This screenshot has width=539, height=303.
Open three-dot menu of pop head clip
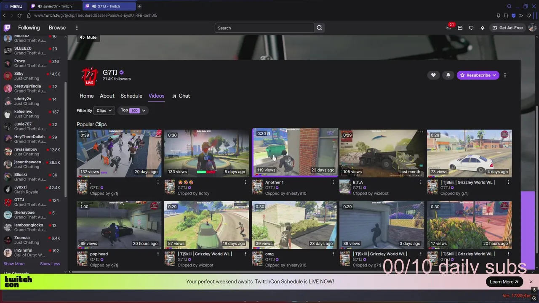point(158,254)
